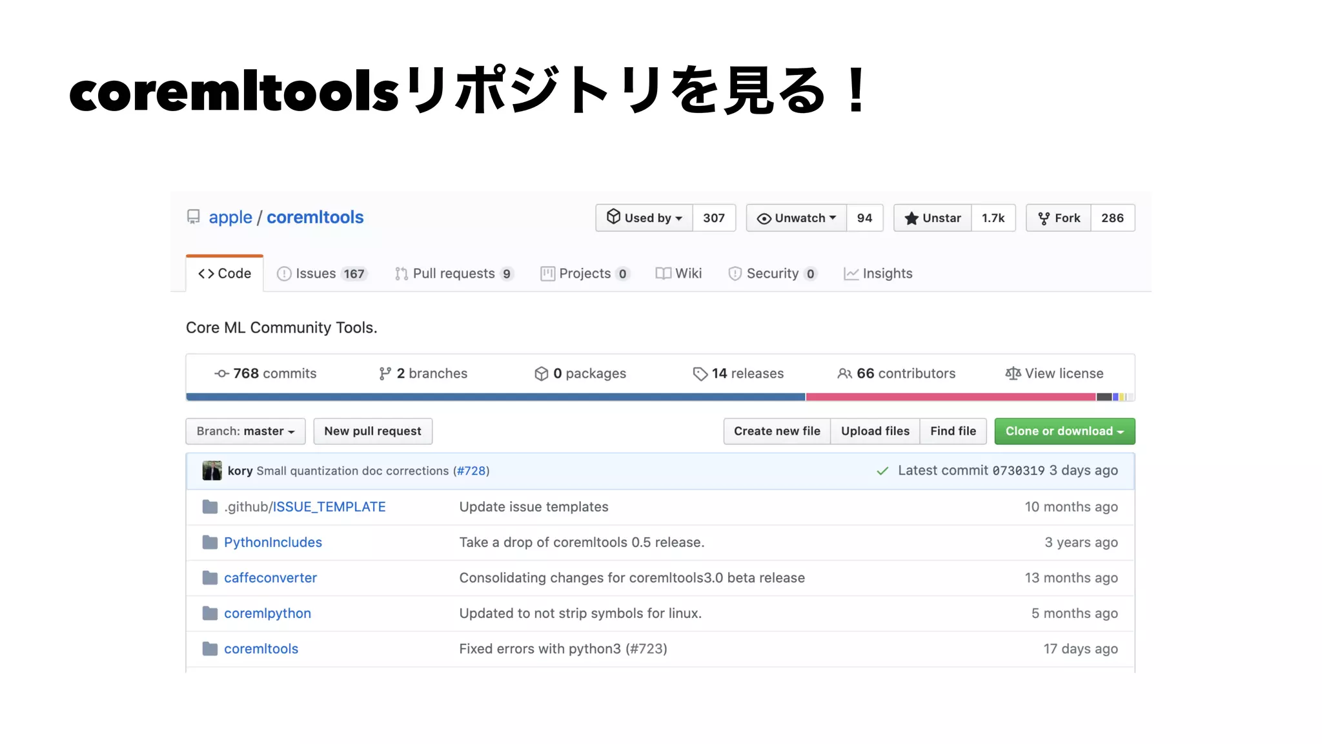Switch to the Code tab
The width and height of the screenshot is (1322, 744).
click(225, 274)
